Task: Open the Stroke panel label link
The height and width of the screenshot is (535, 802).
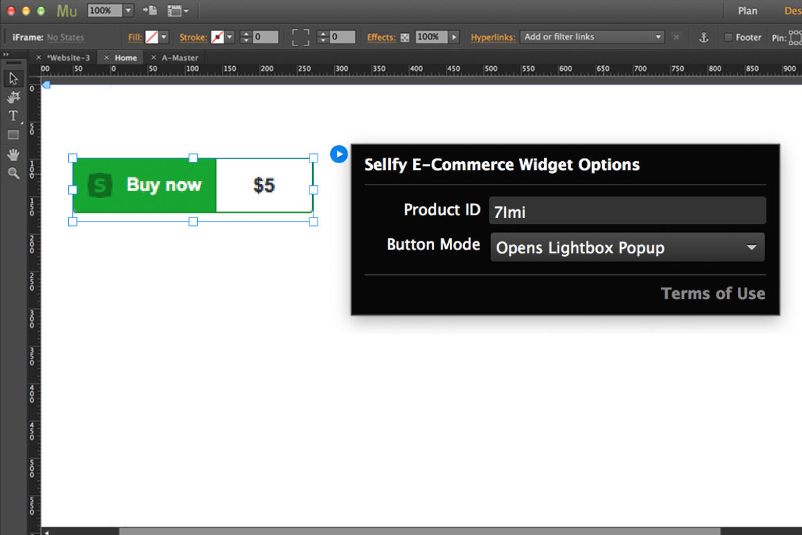Action: tap(194, 37)
